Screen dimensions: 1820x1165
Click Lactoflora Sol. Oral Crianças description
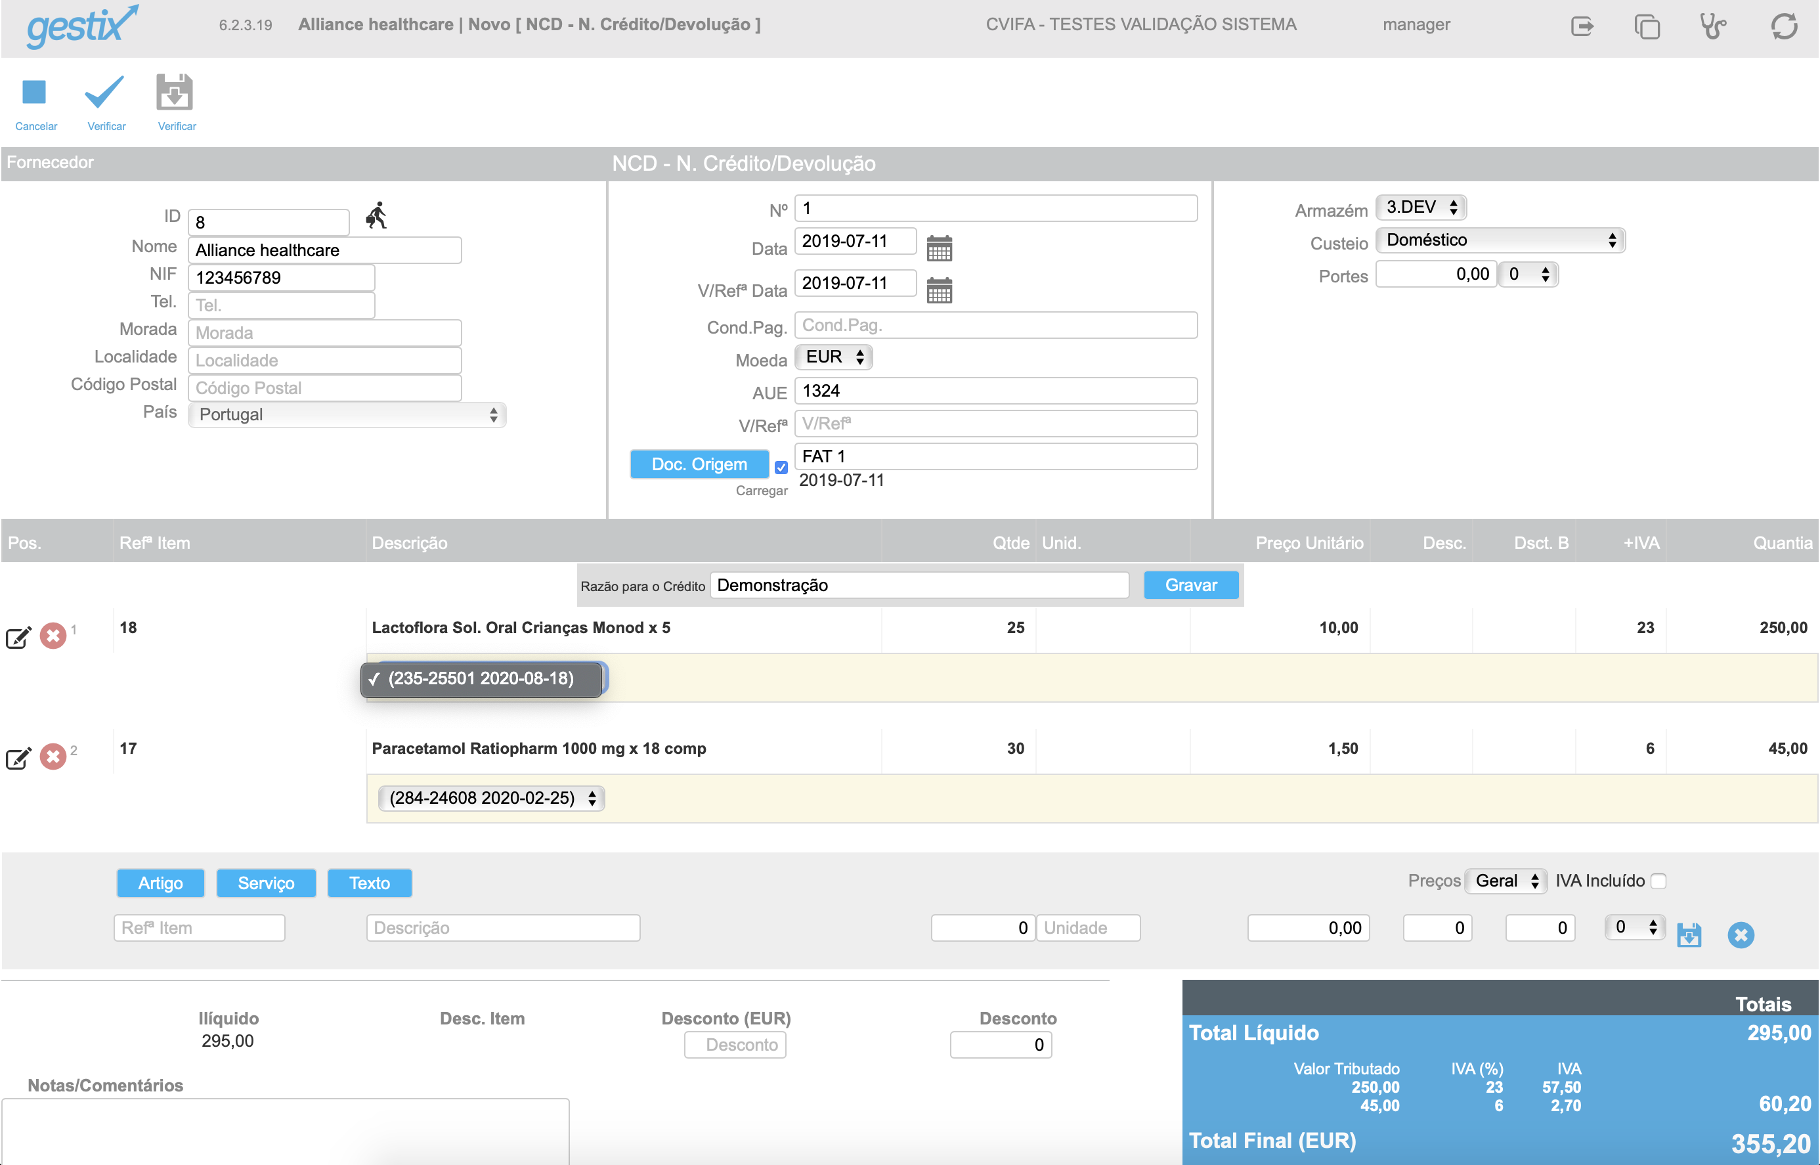[x=521, y=628]
